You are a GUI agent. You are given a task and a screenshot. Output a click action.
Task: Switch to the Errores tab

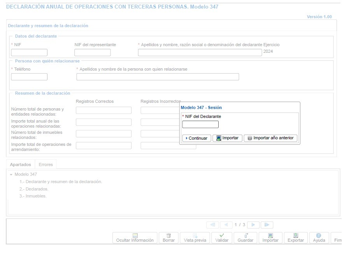pyautogui.click(x=46, y=164)
